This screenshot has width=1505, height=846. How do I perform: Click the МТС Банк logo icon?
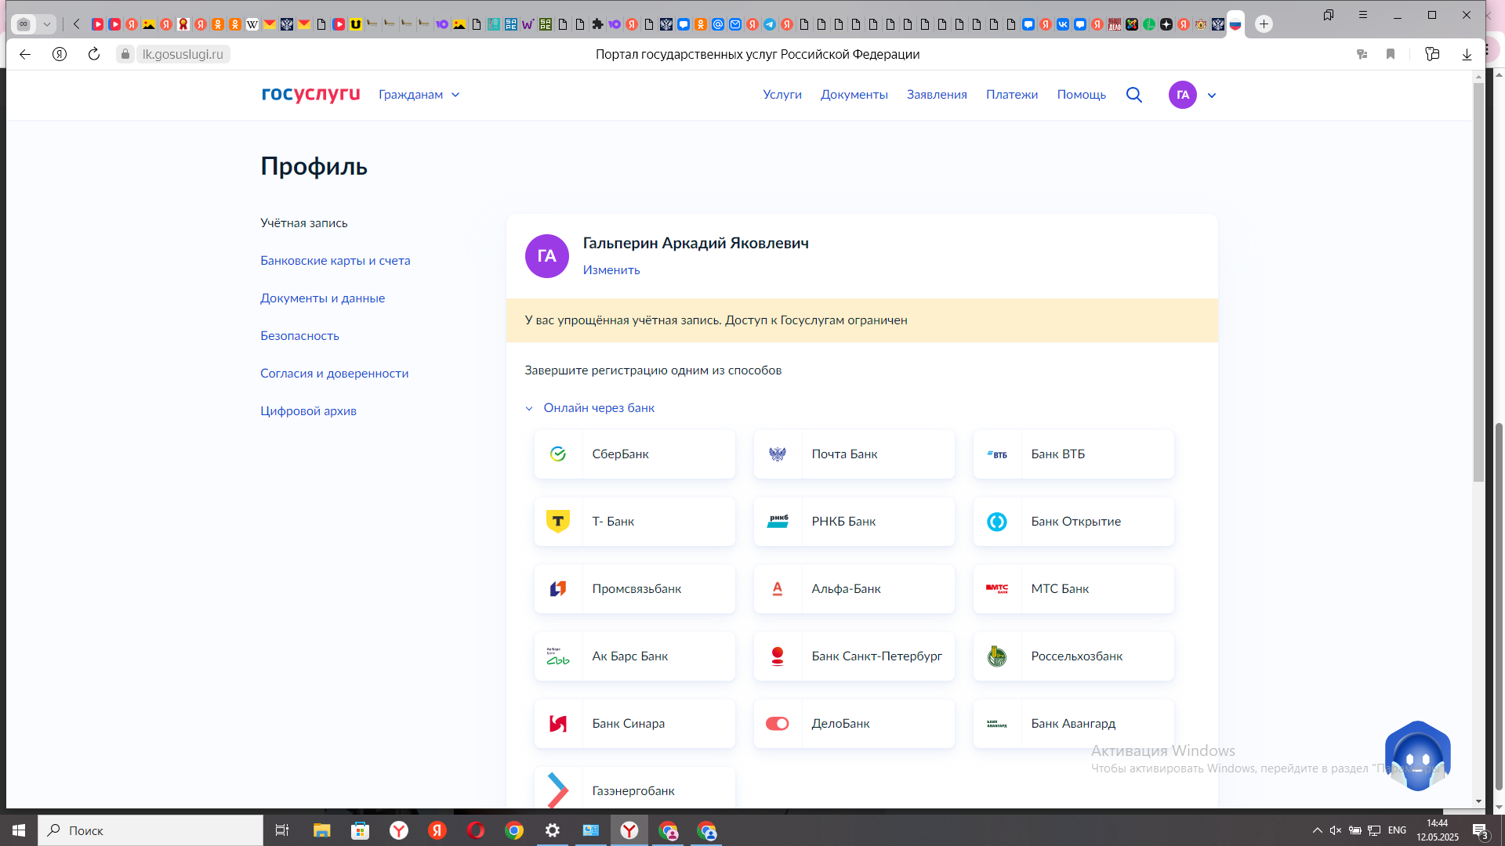[997, 589]
